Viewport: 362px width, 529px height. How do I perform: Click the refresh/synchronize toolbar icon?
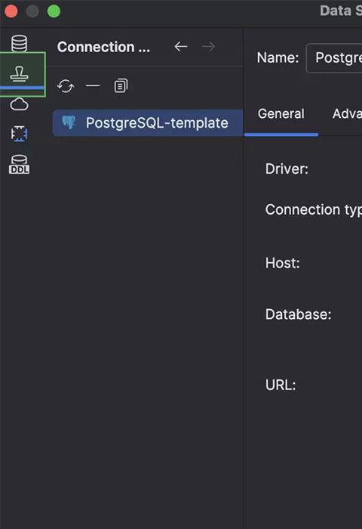pos(66,86)
